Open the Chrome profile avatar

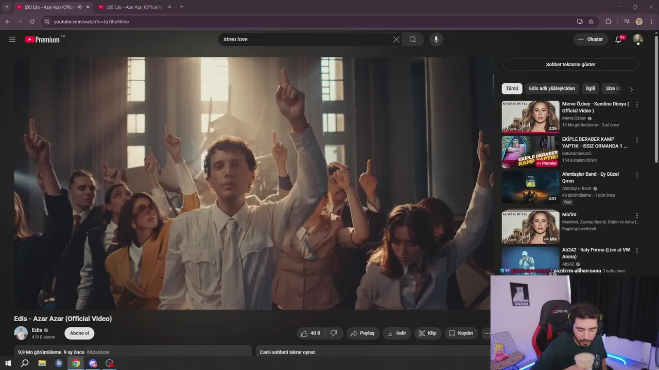[x=639, y=22]
